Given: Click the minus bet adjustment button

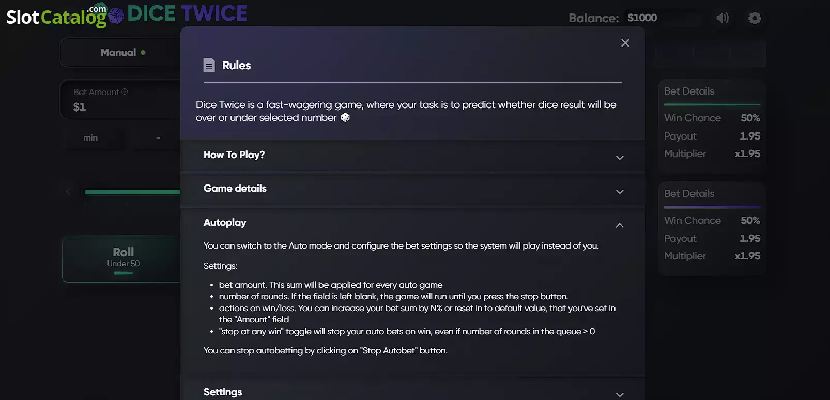Looking at the screenshot, I should pyautogui.click(x=158, y=137).
